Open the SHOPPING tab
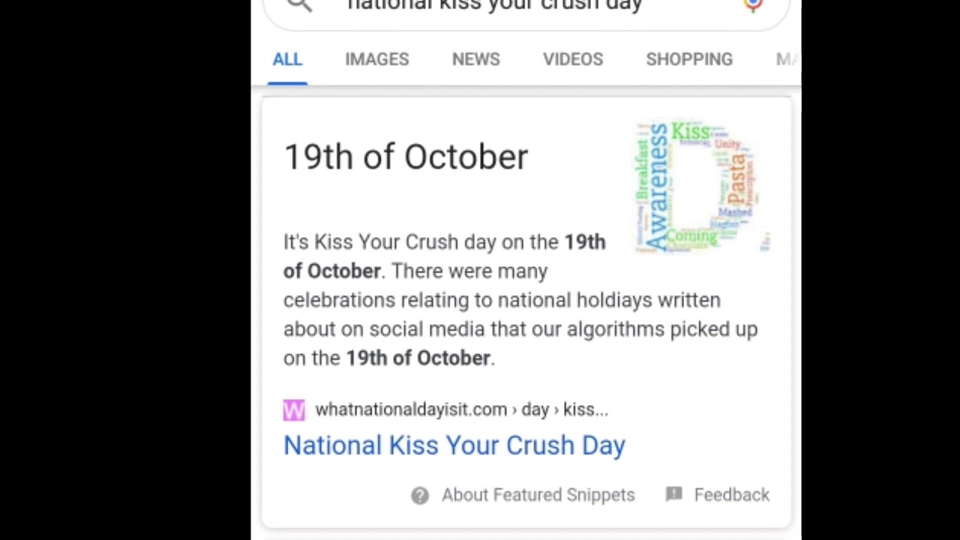The width and height of the screenshot is (960, 540). point(689,59)
